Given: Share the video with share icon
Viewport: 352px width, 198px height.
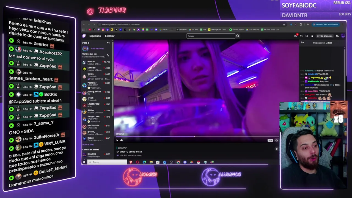Looking at the screenshot, I should point(277,149).
